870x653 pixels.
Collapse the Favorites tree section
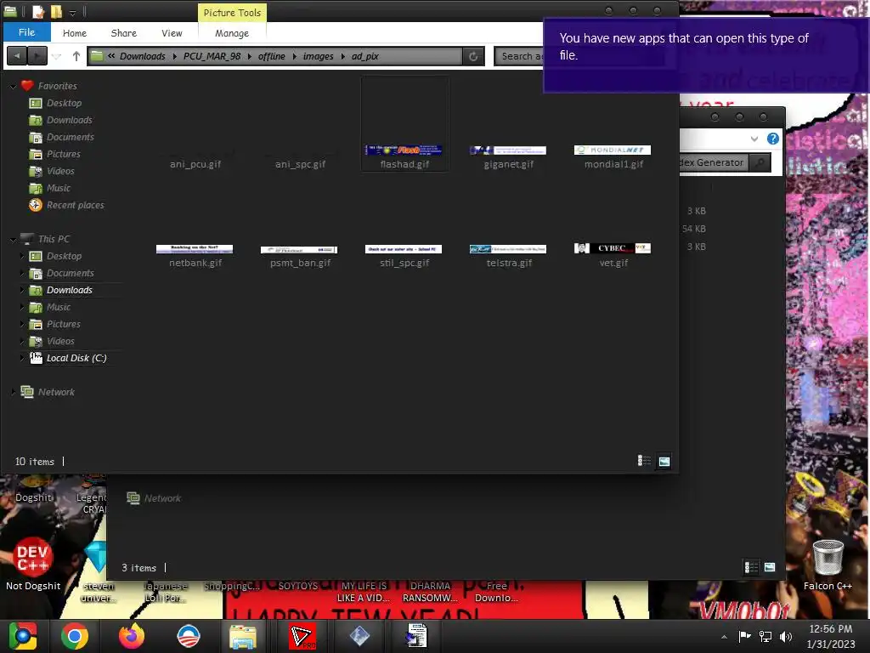pyautogui.click(x=14, y=86)
